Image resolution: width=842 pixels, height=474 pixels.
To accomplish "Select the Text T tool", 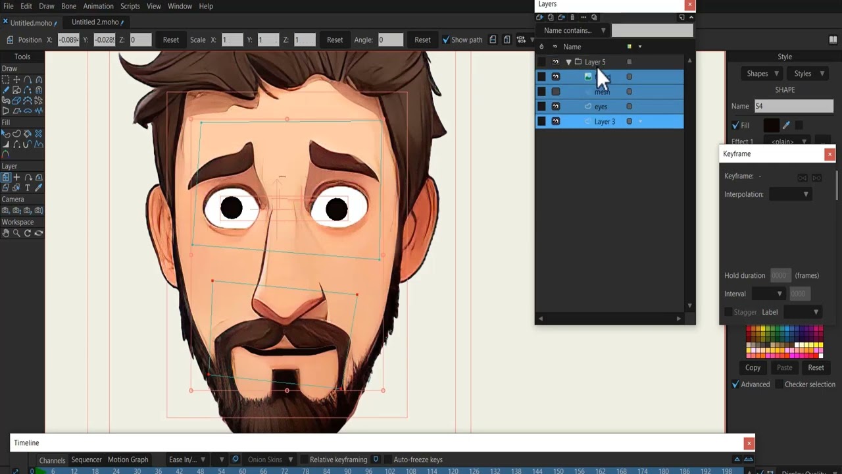I will (x=28, y=188).
